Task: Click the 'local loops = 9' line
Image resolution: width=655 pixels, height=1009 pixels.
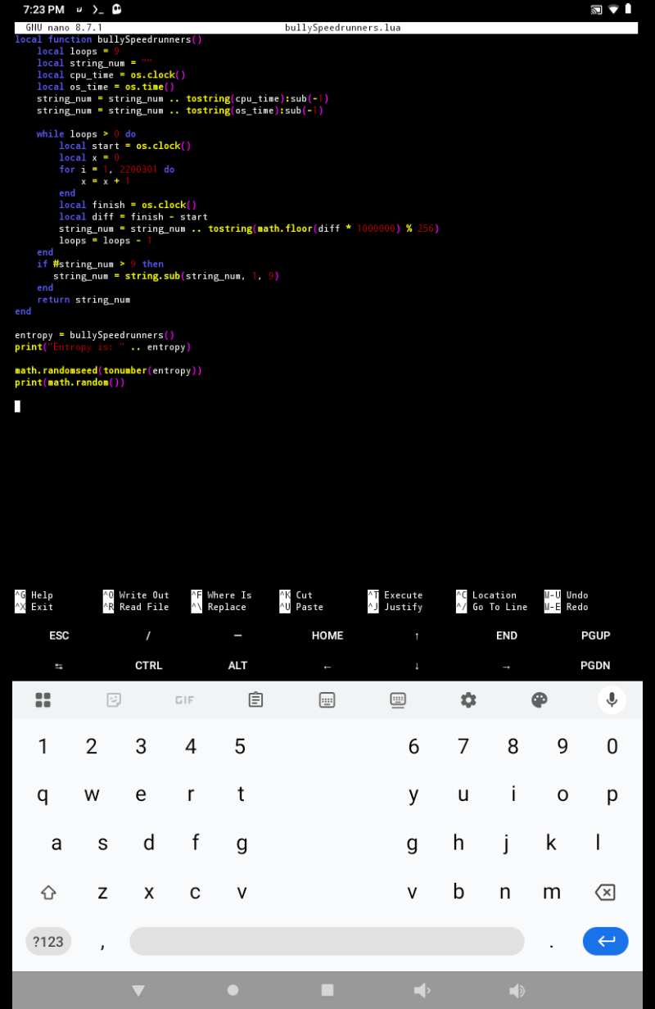Action: click(x=78, y=51)
